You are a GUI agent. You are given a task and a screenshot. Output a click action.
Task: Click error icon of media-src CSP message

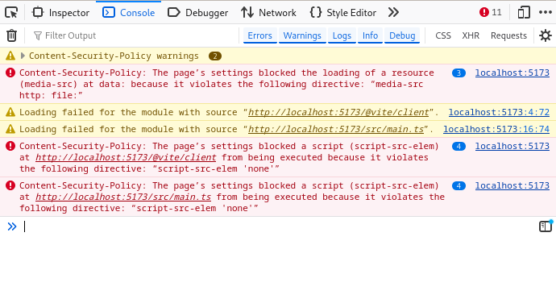[10, 73]
